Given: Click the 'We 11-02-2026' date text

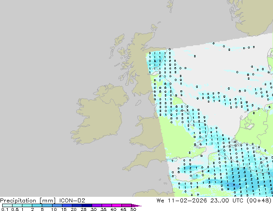Looking at the screenshot, I should coord(182,201).
